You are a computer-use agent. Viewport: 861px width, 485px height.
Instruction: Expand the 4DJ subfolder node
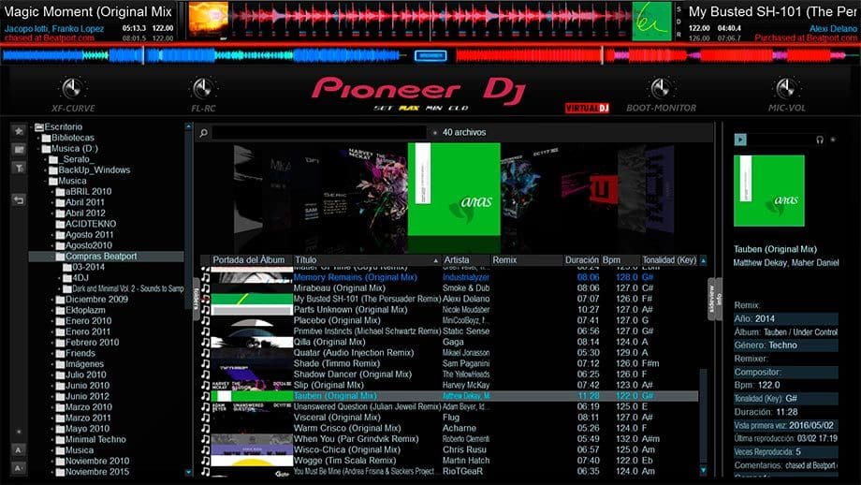pyautogui.click(x=60, y=278)
